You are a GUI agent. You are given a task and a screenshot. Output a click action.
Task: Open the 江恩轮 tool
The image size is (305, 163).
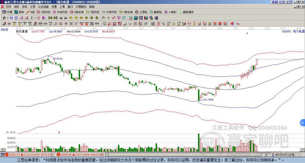[x=141, y=12]
